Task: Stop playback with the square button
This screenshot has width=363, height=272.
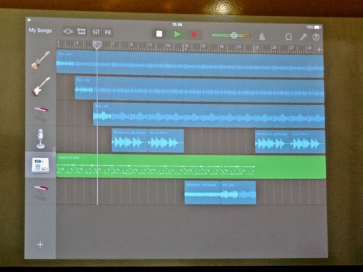Action: coord(159,34)
